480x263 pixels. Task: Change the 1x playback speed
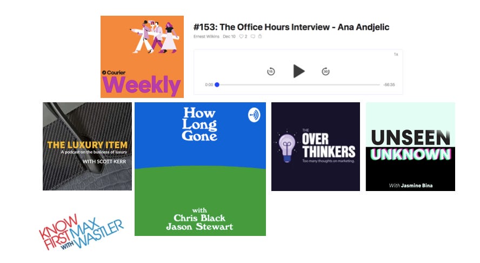(x=396, y=54)
